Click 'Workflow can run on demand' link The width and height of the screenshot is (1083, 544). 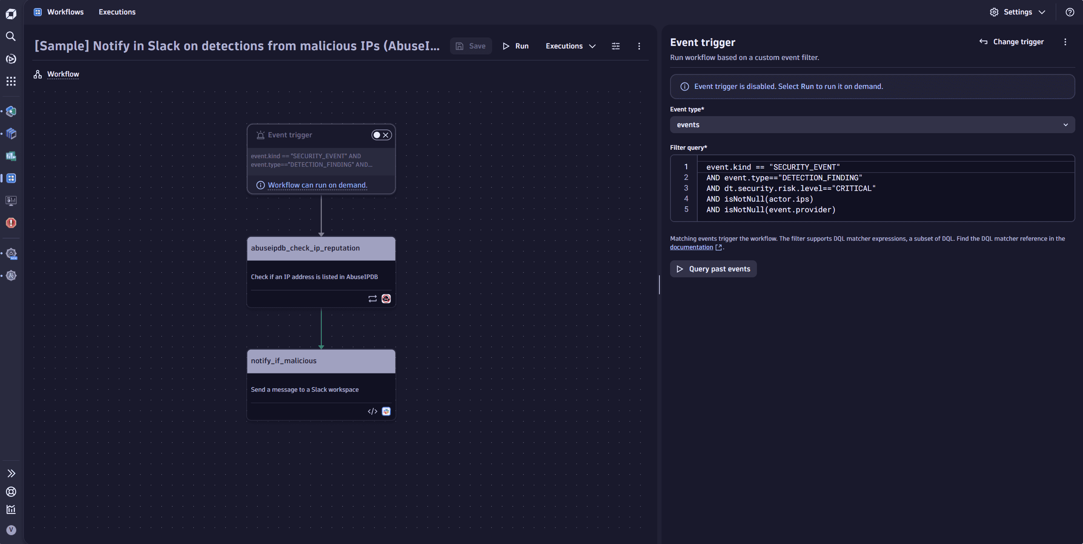point(318,185)
